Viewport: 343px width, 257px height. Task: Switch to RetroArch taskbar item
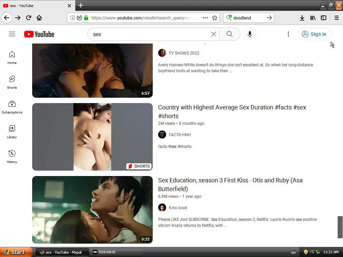pos(116,252)
